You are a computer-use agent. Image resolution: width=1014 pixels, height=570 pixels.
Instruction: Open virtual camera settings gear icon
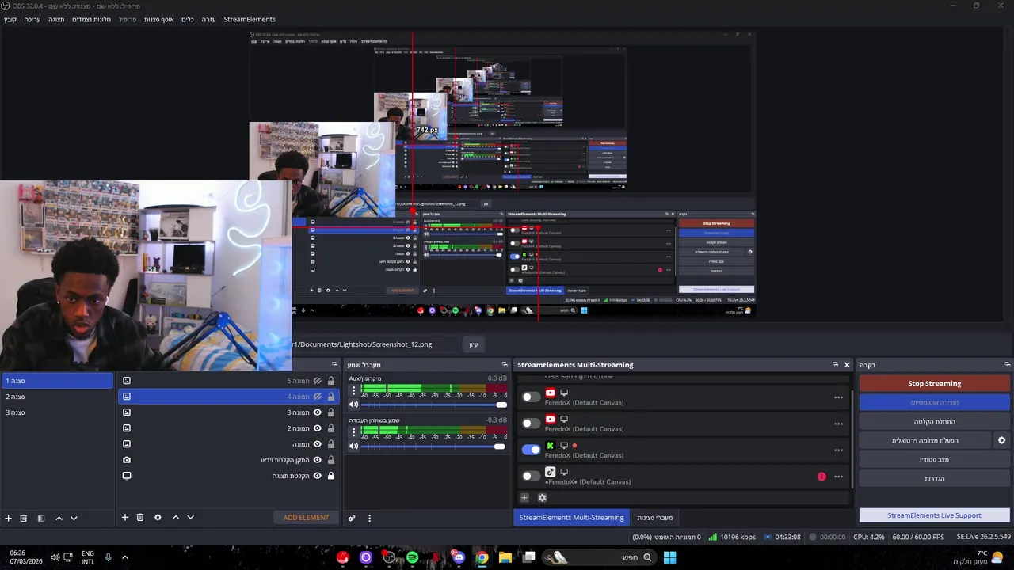1001,440
